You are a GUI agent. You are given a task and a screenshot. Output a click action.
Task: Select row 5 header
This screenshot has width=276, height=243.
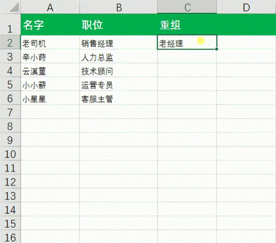pos(10,84)
